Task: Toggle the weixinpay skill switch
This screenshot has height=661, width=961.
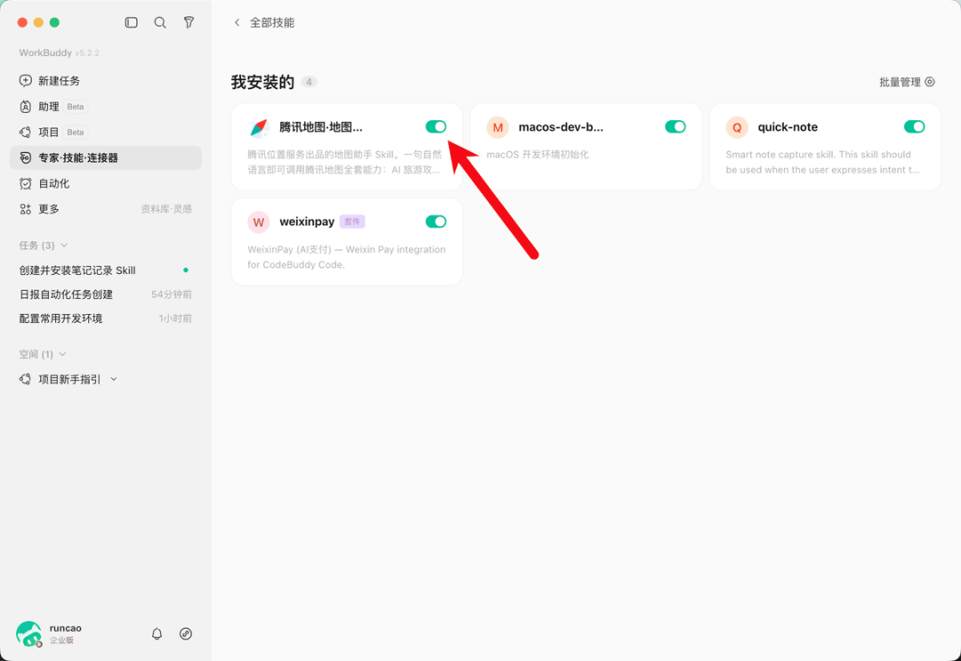Action: pos(436,222)
